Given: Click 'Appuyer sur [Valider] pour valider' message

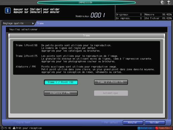Looking at the screenshot, I should tap(36, 9).
